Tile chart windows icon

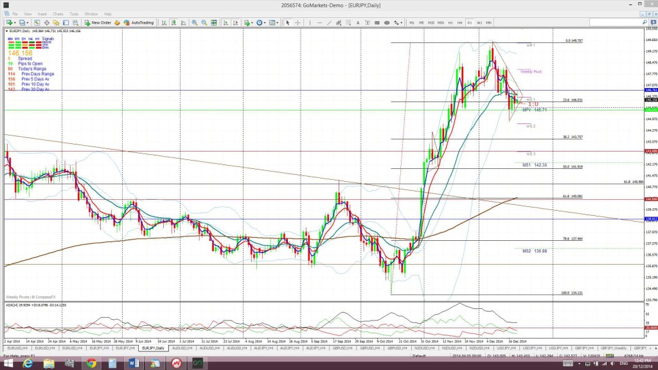click(214, 22)
